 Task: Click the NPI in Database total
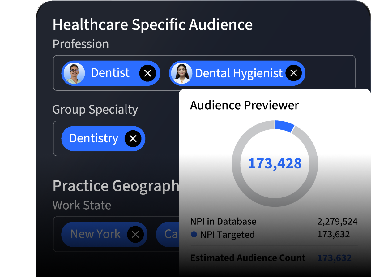[x=337, y=221]
